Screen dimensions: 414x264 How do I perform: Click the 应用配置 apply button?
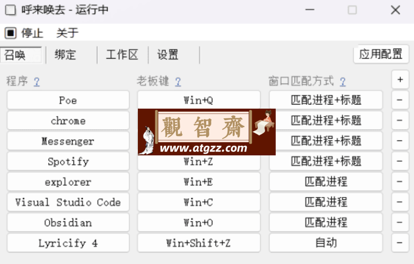click(x=381, y=54)
